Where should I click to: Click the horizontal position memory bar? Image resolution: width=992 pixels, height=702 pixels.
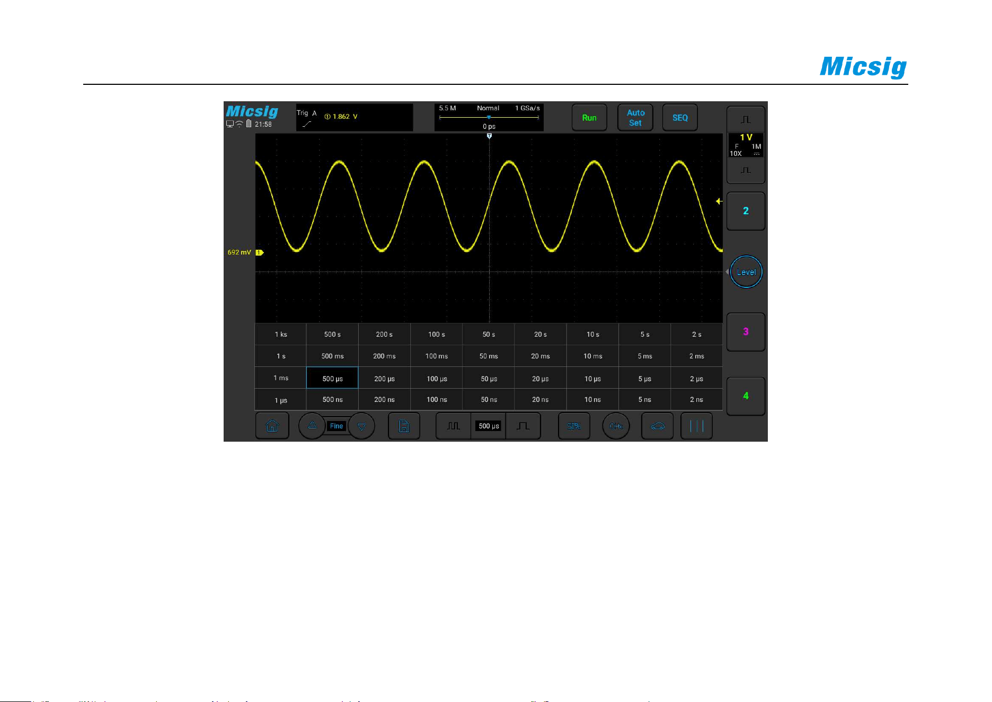point(489,117)
